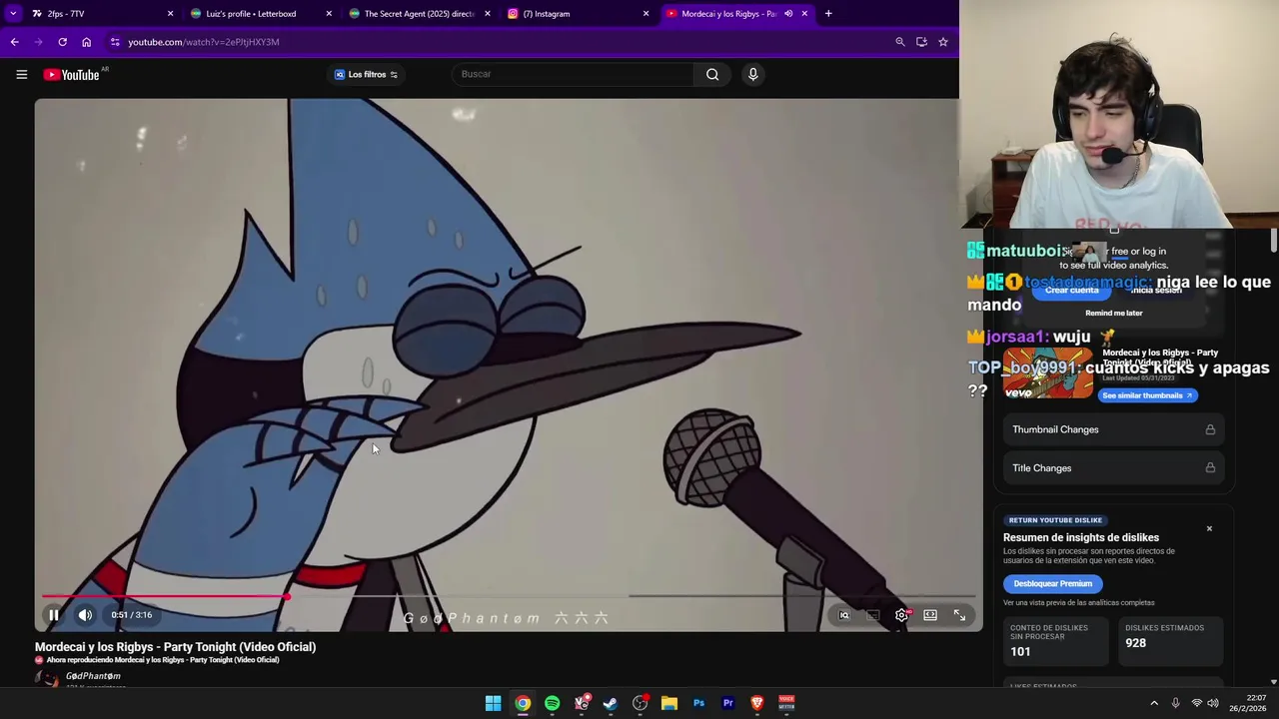Focus the Buscar search field
The image size is (1279, 719).
(x=573, y=74)
